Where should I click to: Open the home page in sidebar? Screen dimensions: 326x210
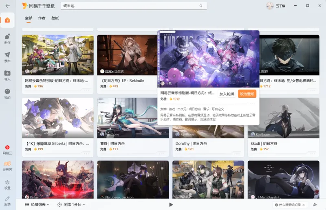coord(7,20)
